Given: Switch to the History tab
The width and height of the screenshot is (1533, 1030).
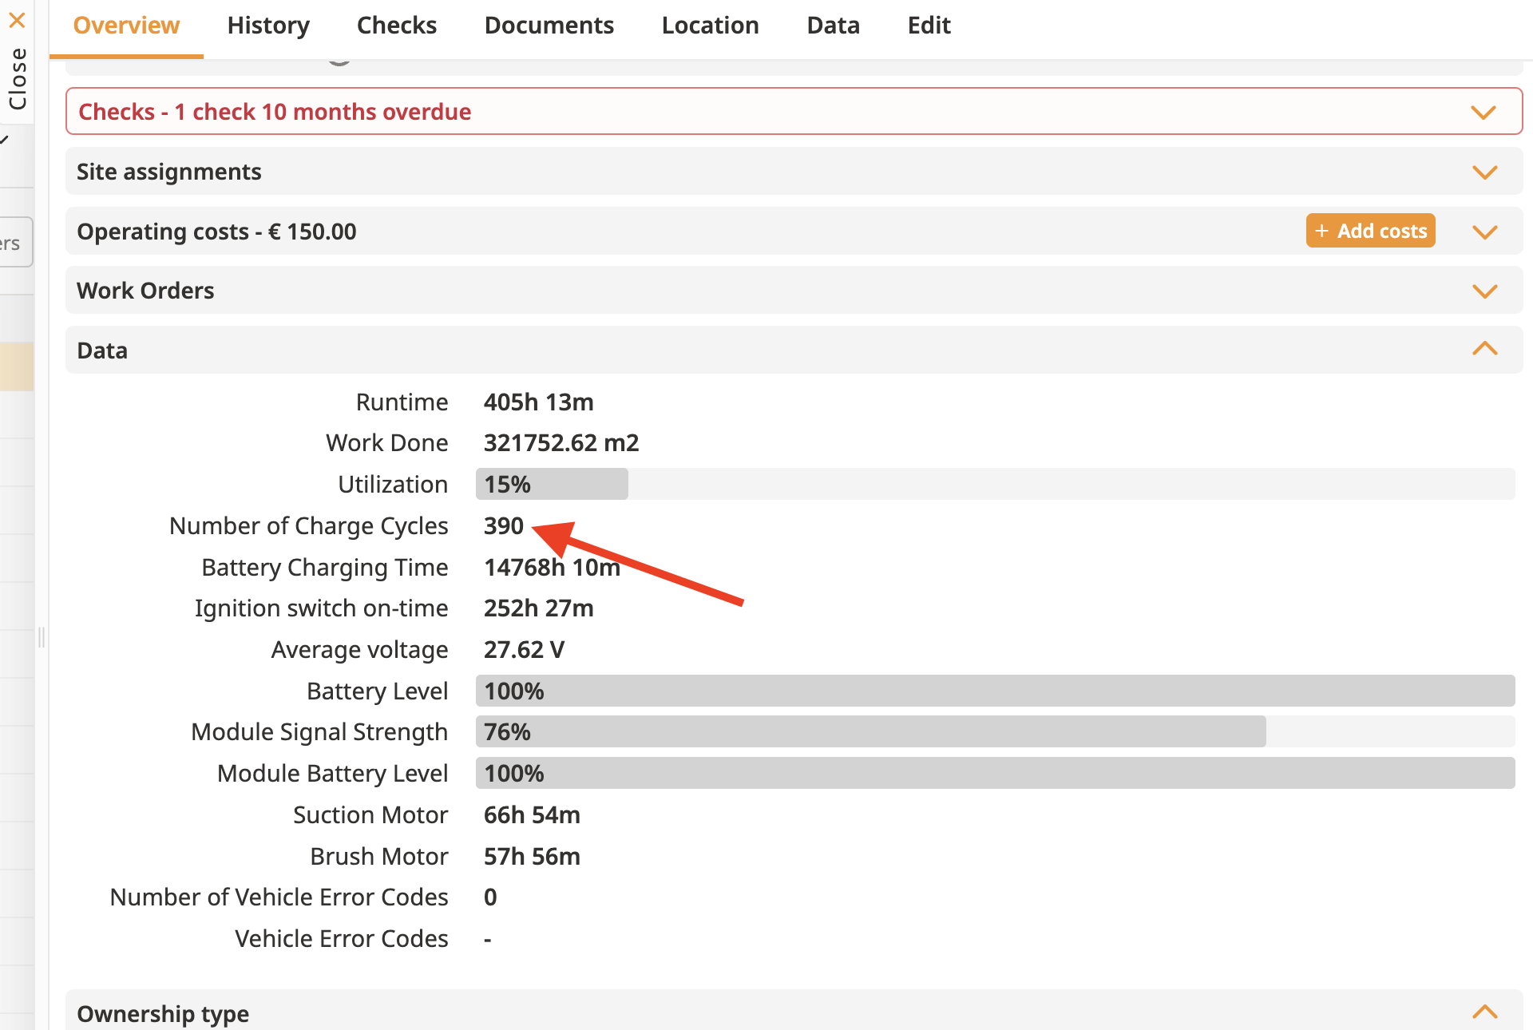Looking at the screenshot, I should click(268, 26).
